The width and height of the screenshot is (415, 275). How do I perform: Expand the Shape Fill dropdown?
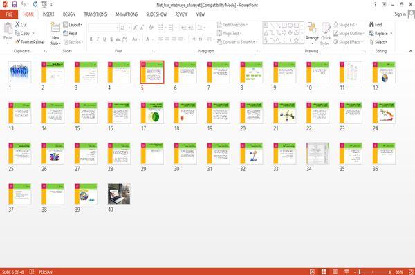[x=356, y=25]
